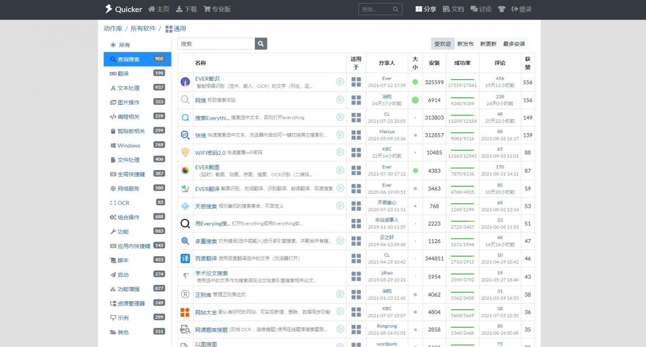This screenshot has width=646, height=347.
Task: Sort by 新更新 tab
Action: coord(488,44)
